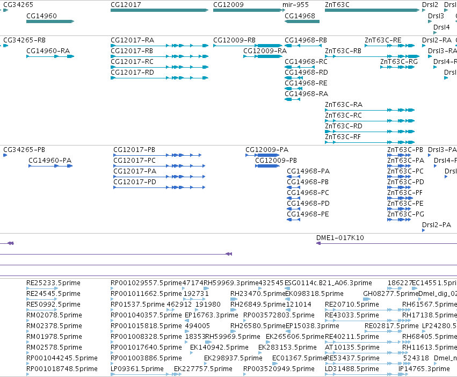
Task: Click the Drsl3 gene label
Action: click(436, 16)
